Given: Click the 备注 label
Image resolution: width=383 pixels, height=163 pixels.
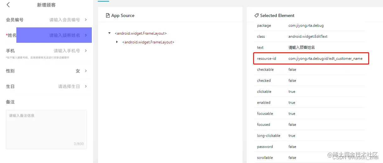Looking at the screenshot, I should tap(10, 102).
